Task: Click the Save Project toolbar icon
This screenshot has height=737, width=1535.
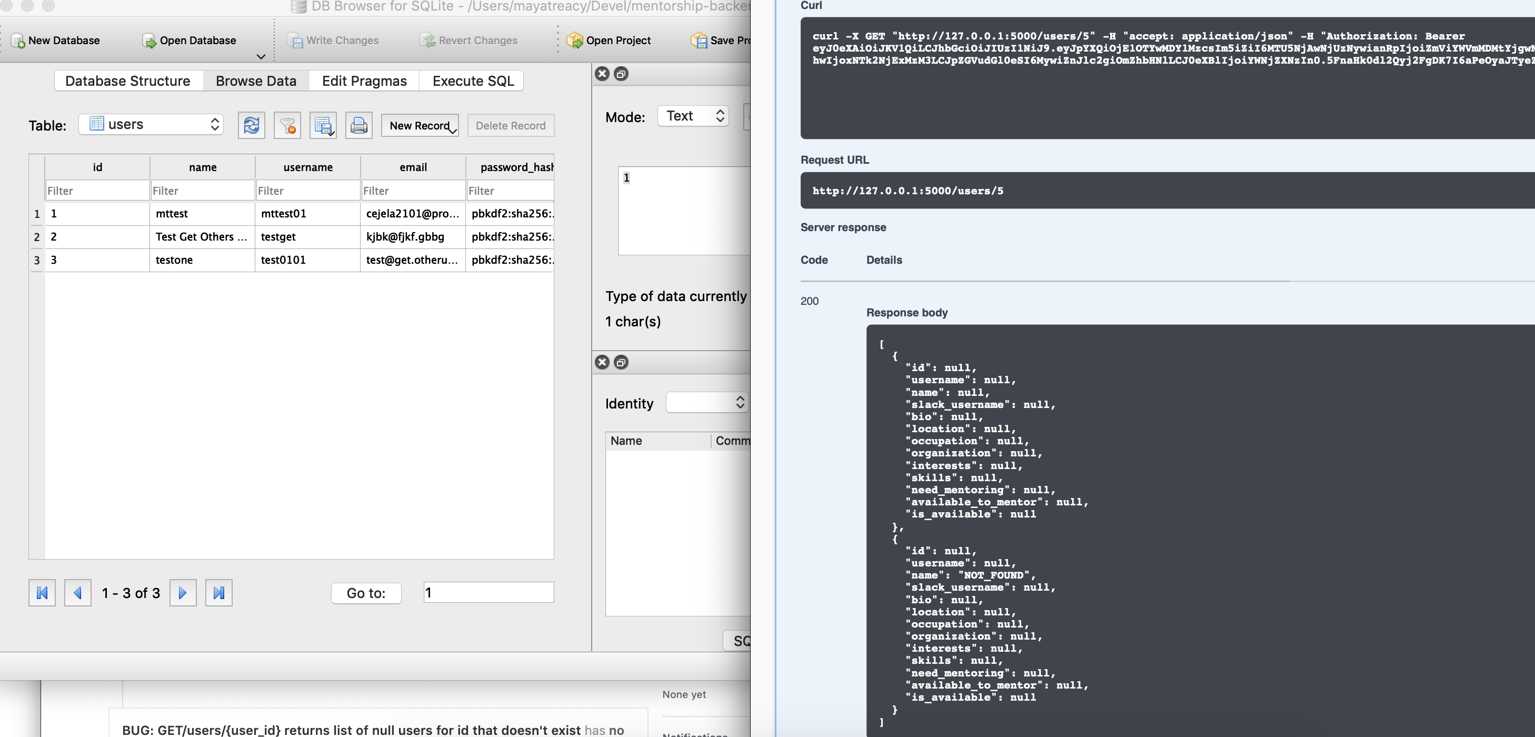Action: coord(720,40)
